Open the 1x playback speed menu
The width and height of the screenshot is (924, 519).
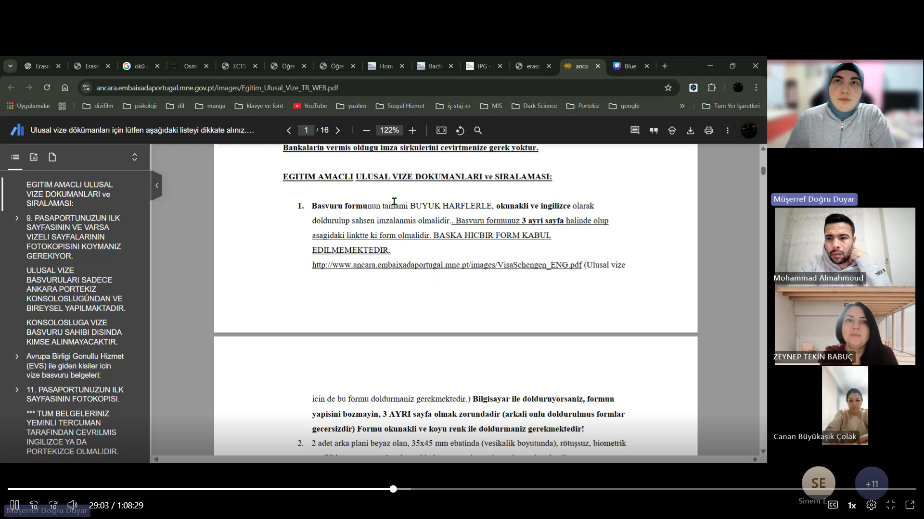click(852, 505)
